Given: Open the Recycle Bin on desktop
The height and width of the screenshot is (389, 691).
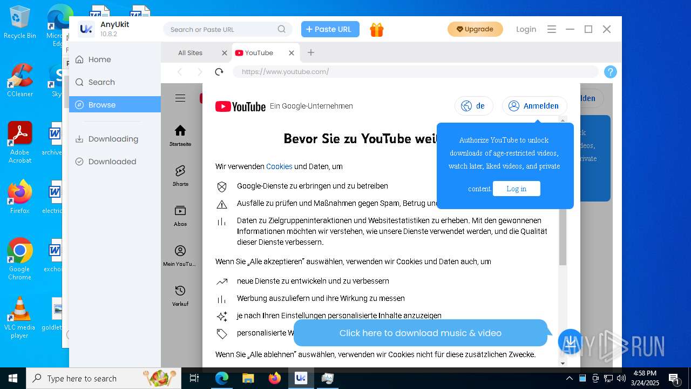Looking at the screenshot, I should tap(19, 22).
